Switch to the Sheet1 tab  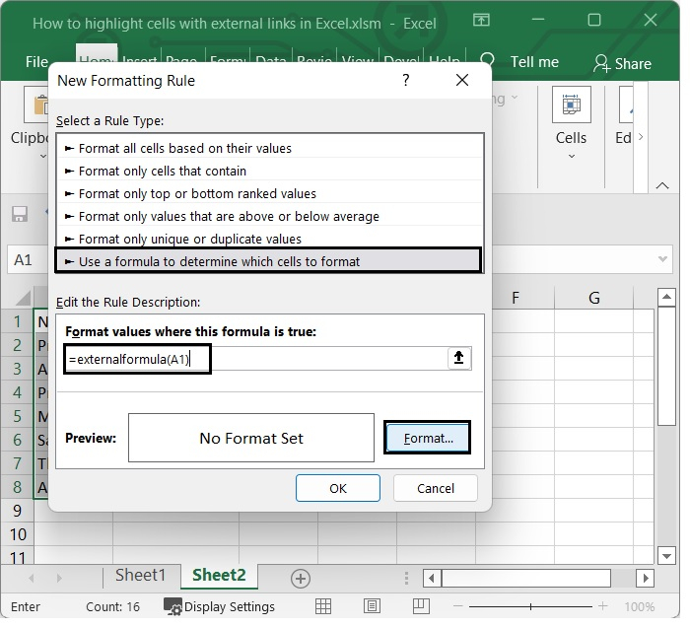[140, 576]
